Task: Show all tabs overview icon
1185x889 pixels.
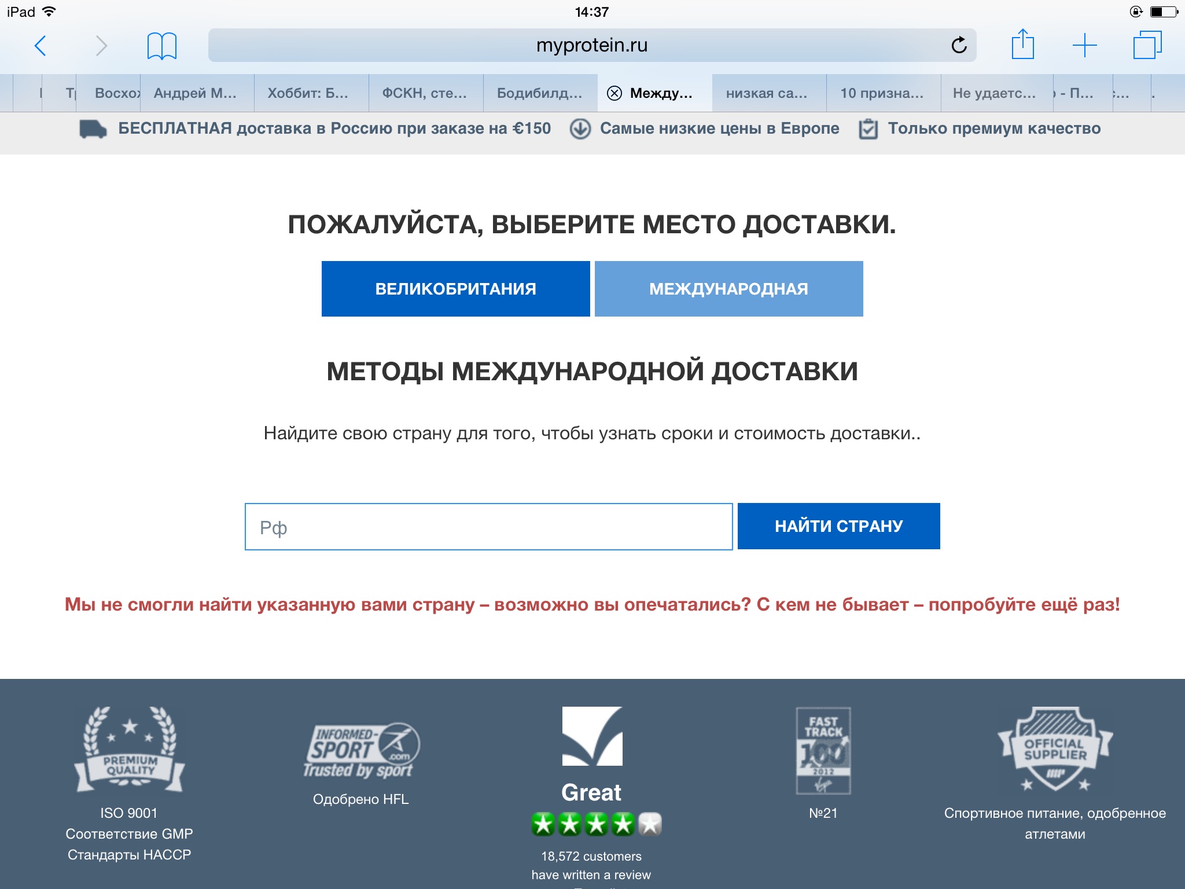Action: pos(1147,45)
